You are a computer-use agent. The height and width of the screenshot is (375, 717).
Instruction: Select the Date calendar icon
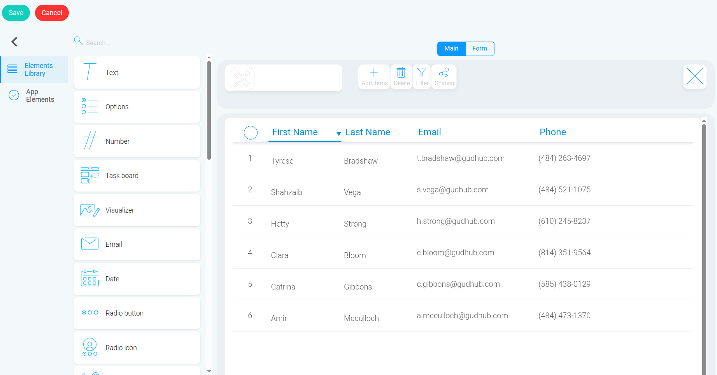pos(90,278)
